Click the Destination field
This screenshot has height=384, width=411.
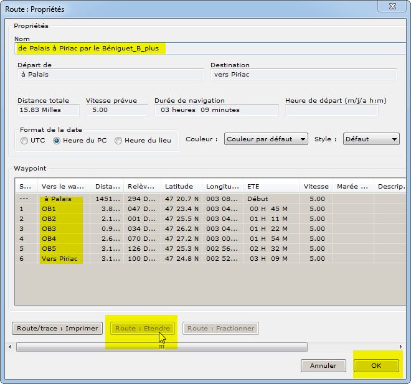click(304, 75)
